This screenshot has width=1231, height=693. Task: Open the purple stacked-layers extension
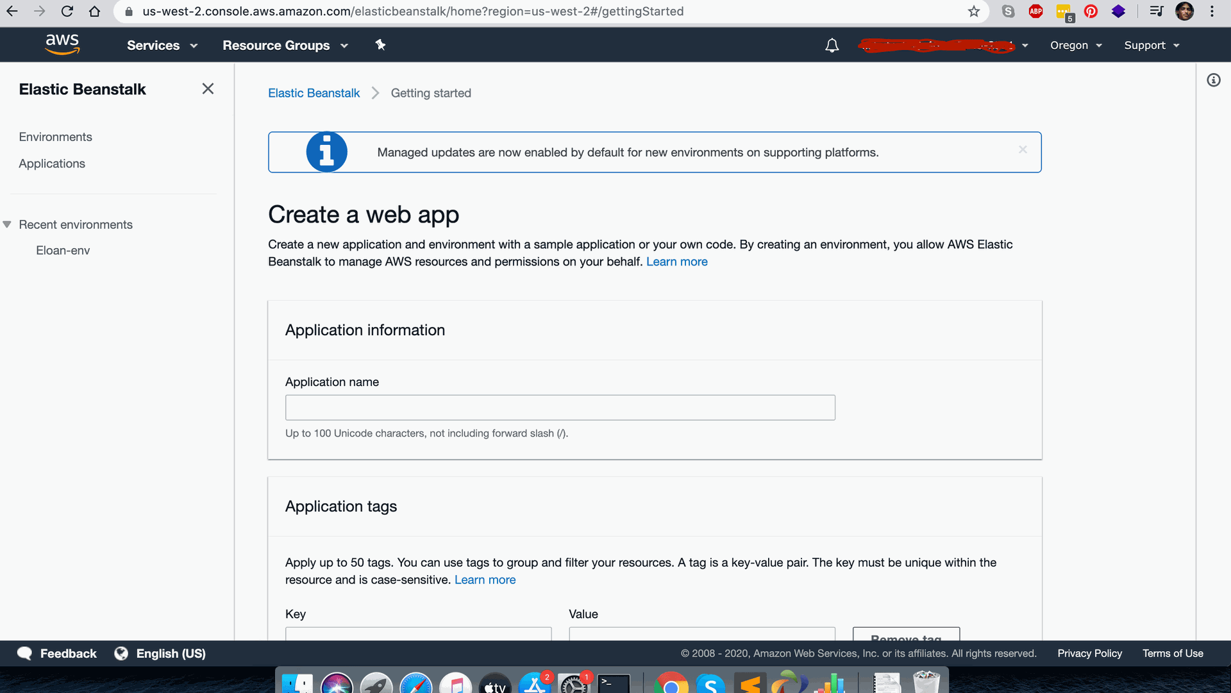(1118, 11)
